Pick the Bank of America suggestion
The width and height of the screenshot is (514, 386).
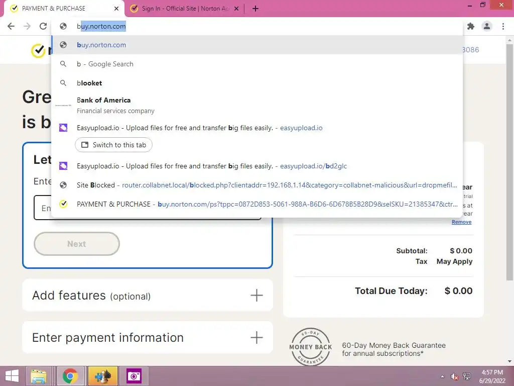(x=258, y=106)
